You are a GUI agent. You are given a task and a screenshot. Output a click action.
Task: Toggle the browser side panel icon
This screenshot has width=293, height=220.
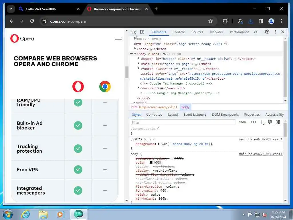tap(261, 21)
